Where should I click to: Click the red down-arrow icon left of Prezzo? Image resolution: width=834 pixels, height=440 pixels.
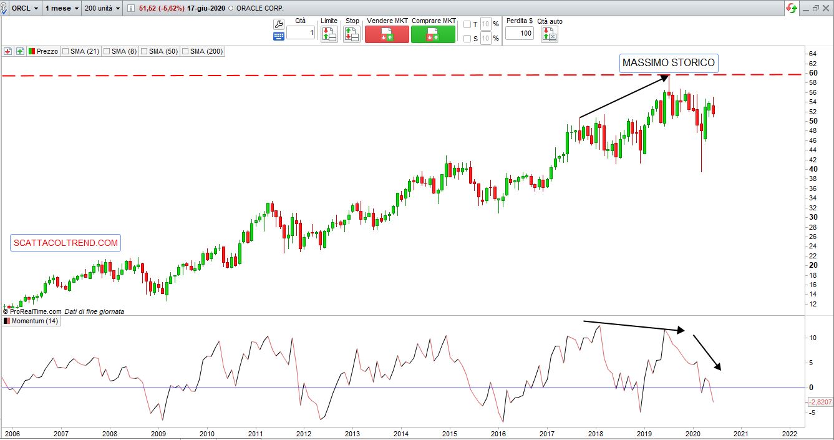(x=7, y=51)
